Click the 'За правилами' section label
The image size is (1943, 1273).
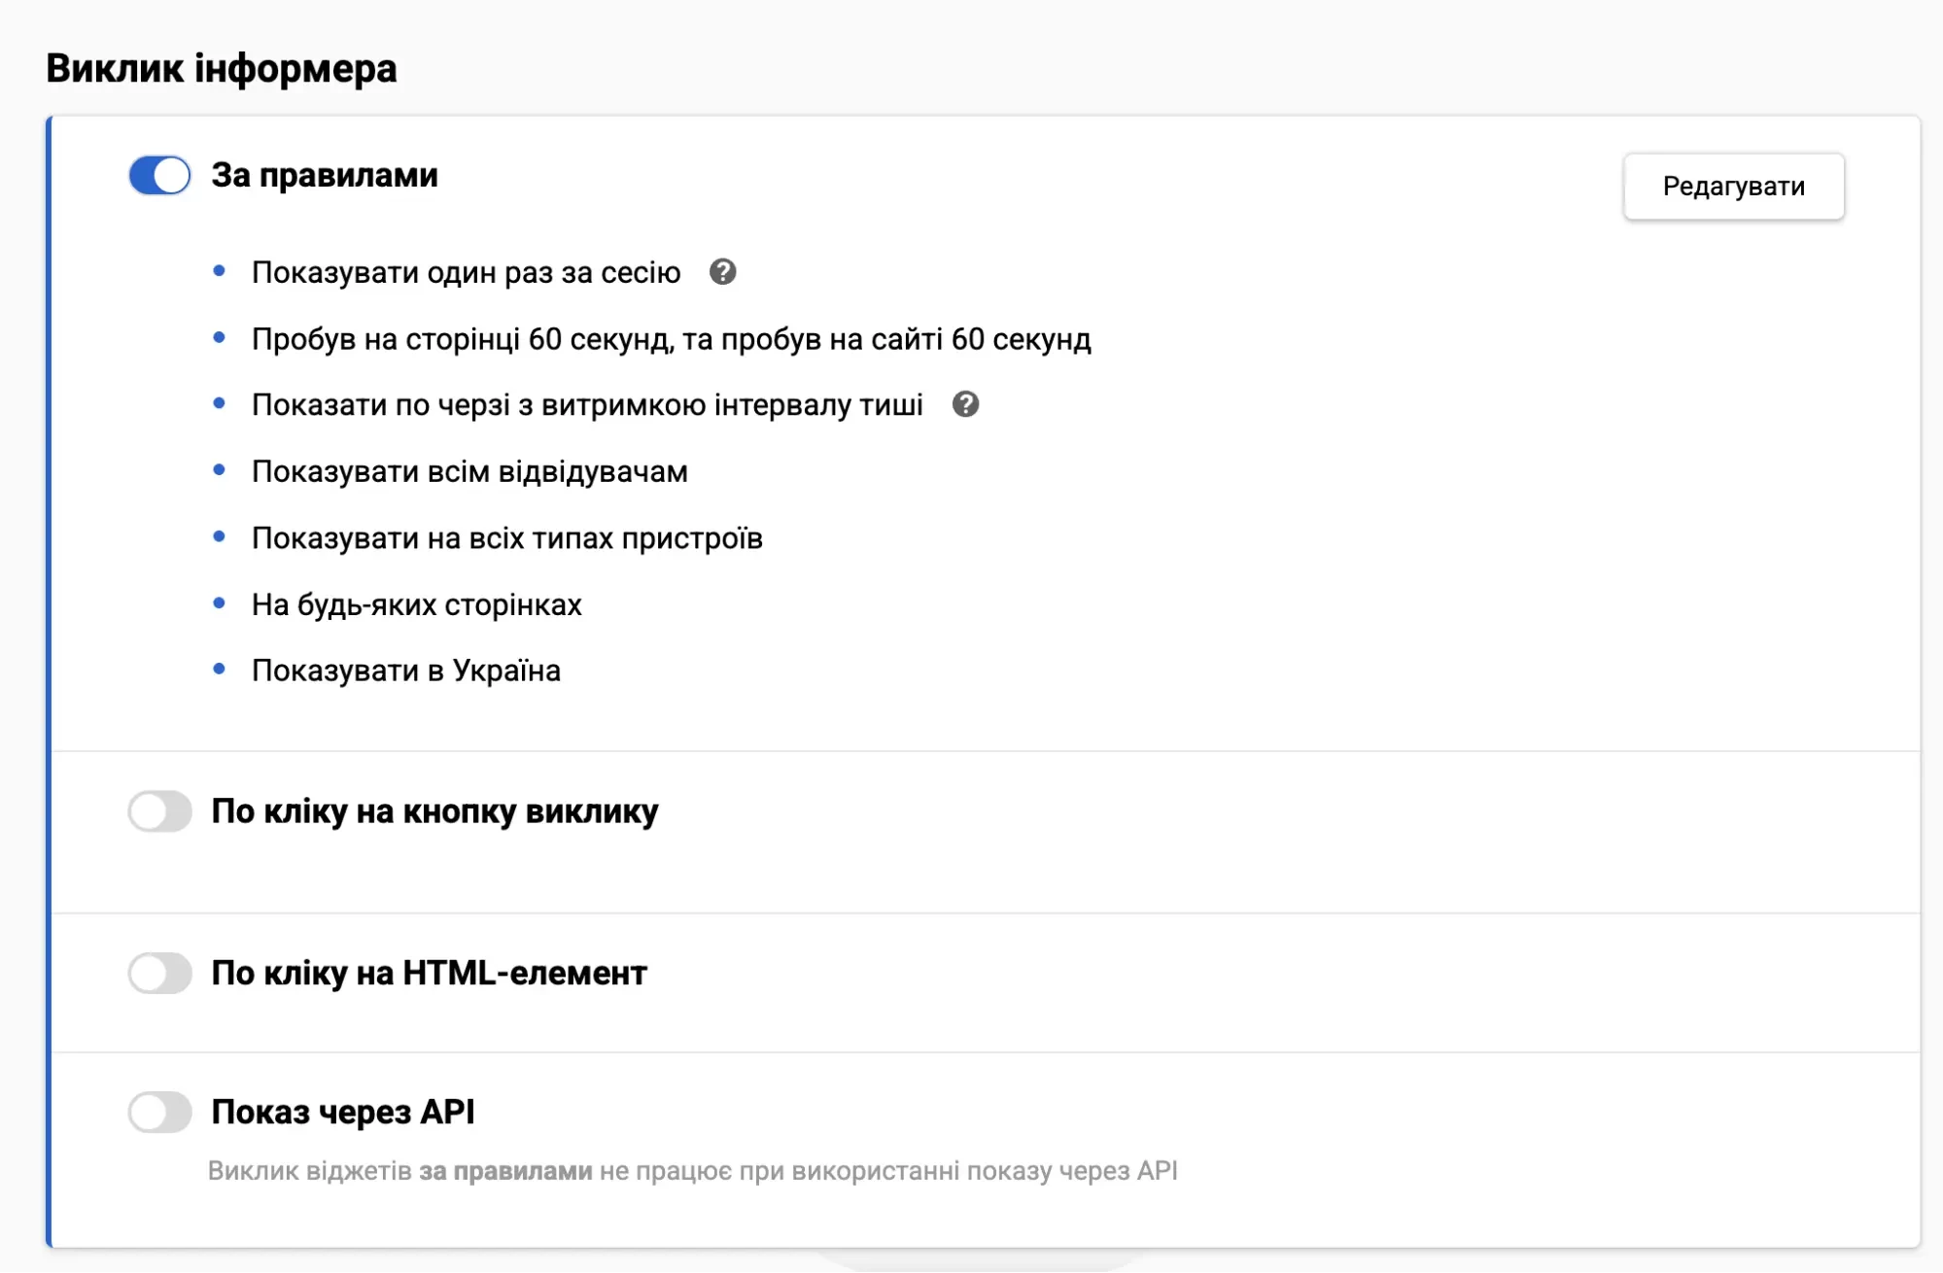point(325,176)
